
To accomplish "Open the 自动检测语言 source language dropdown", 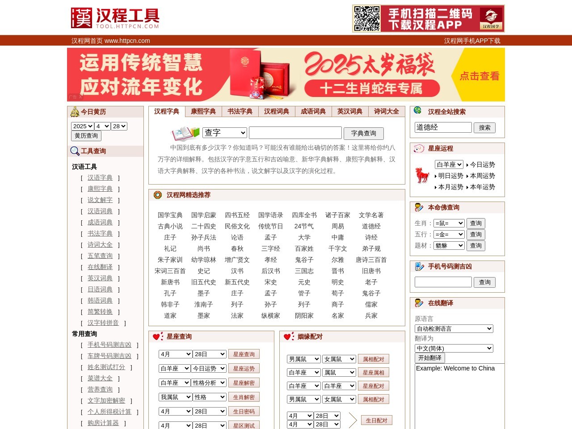I will pos(454,328).
